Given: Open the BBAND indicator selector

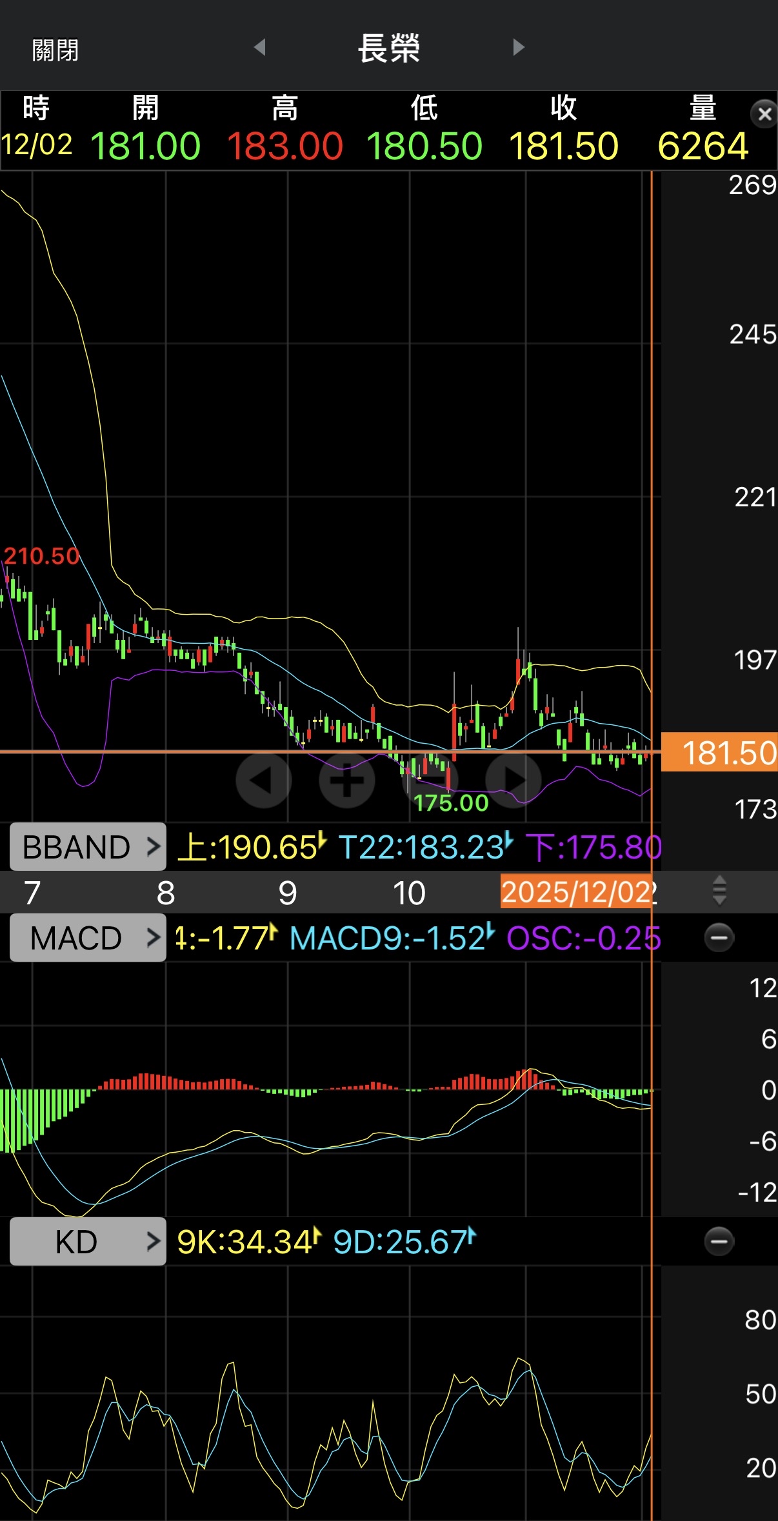Looking at the screenshot, I should pos(88,846).
